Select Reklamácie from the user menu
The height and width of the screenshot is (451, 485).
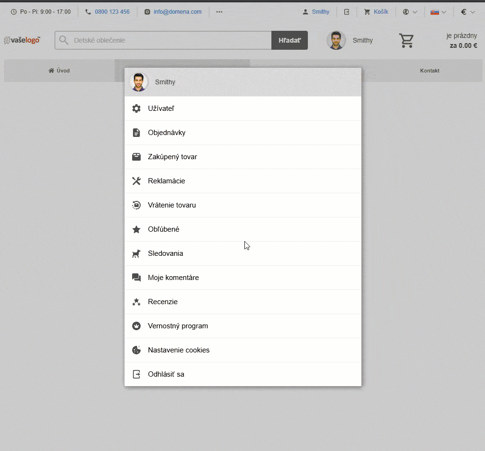(243, 181)
